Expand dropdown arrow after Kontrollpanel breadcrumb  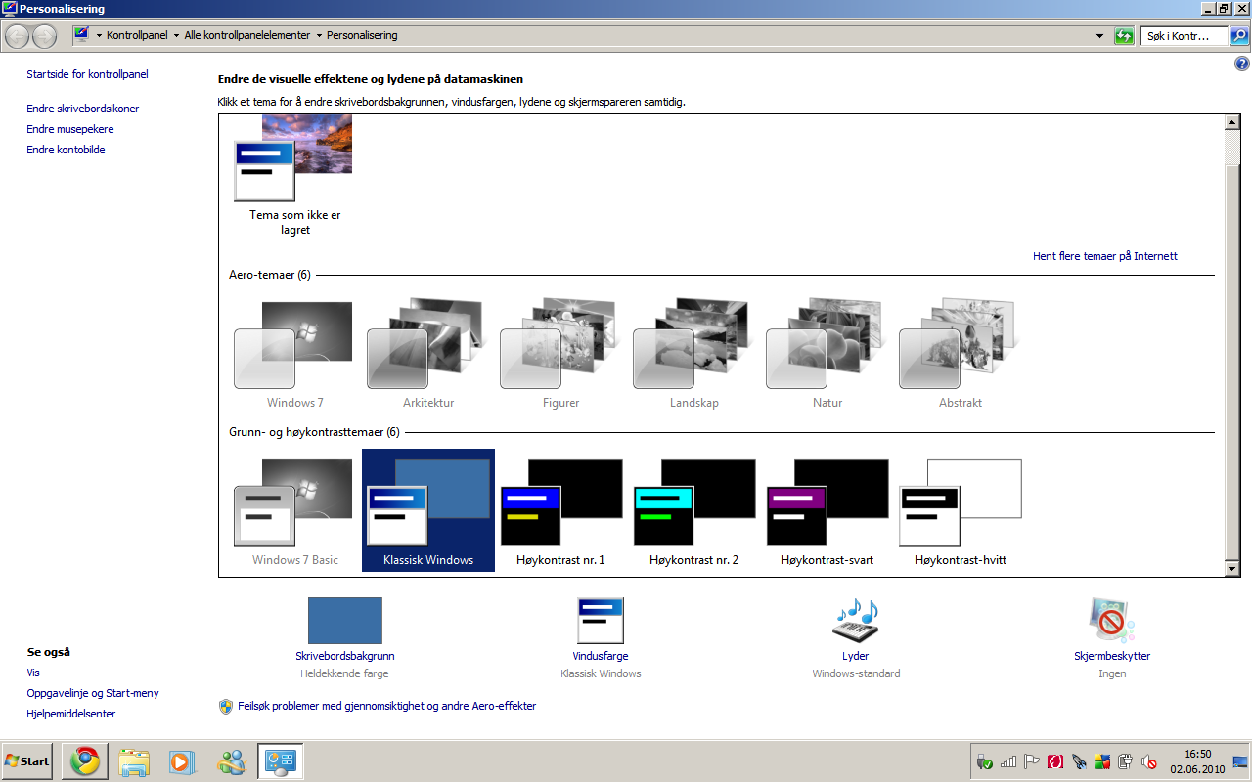[x=176, y=35]
